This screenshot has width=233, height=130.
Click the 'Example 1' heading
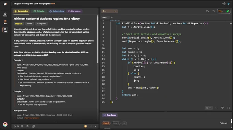pos(18,60)
